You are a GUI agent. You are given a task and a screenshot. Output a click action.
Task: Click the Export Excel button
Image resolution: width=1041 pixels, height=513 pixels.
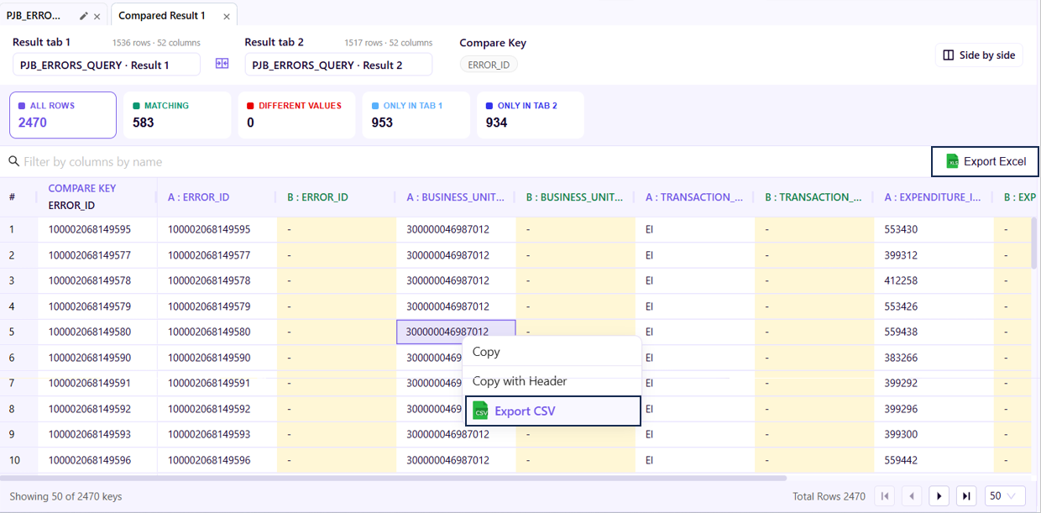pos(985,161)
